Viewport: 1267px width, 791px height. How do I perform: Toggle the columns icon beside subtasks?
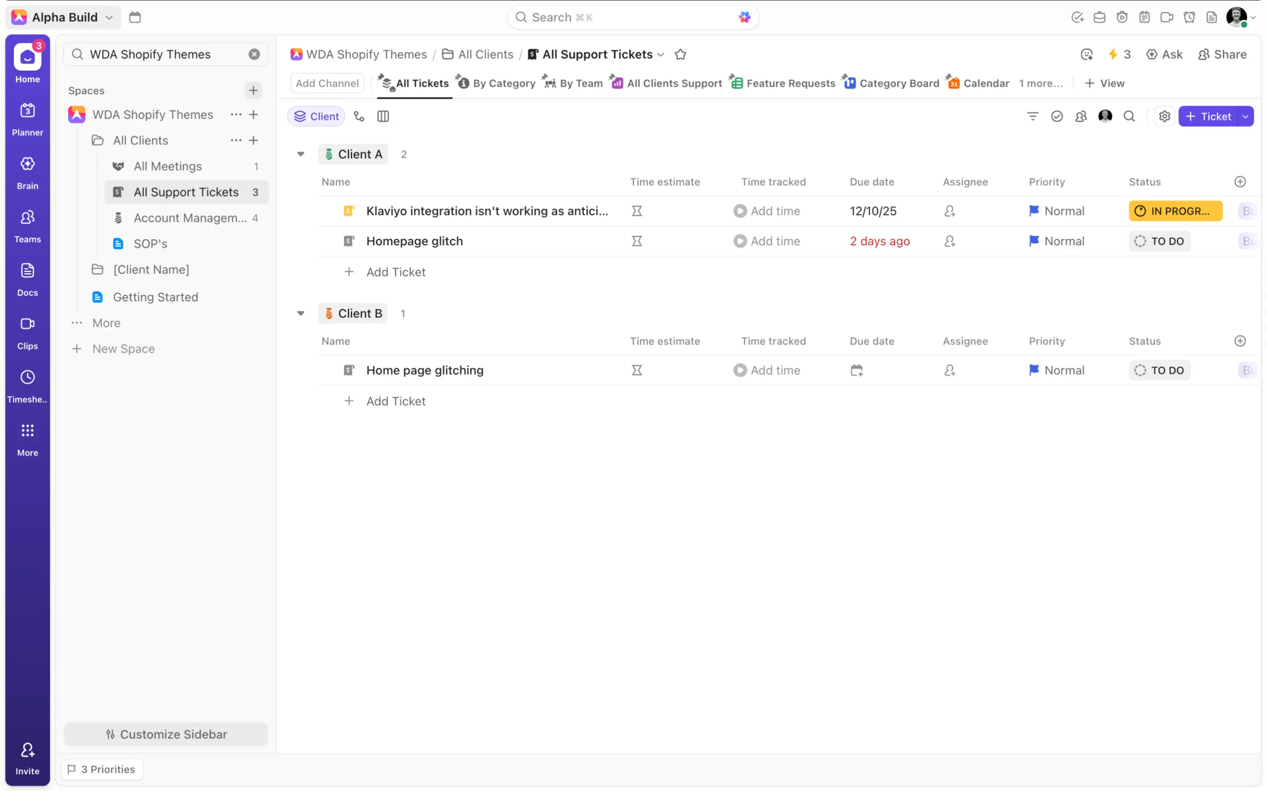coord(383,116)
